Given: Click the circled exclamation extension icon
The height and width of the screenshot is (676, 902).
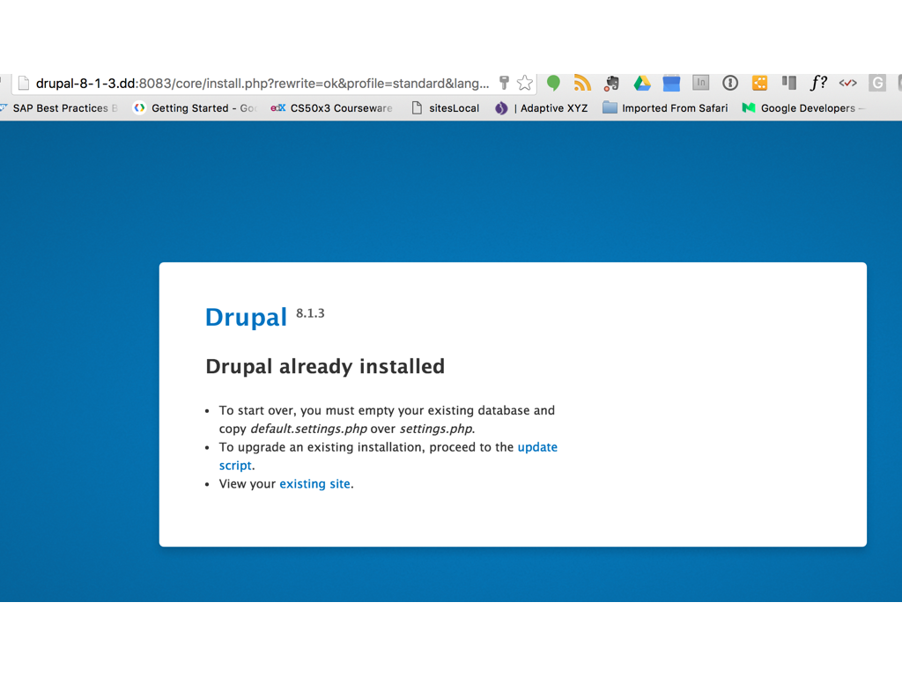Looking at the screenshot, I should [x=729, y=84].
